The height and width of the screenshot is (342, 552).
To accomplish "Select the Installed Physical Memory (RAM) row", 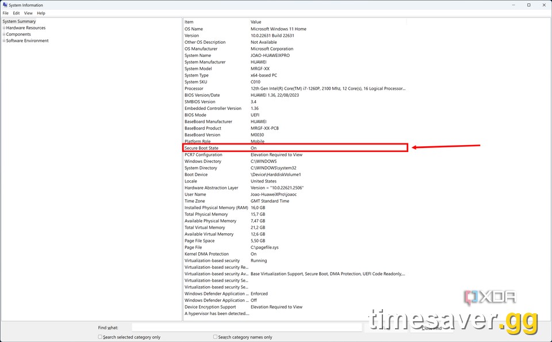I will click(x=294, y=208).
